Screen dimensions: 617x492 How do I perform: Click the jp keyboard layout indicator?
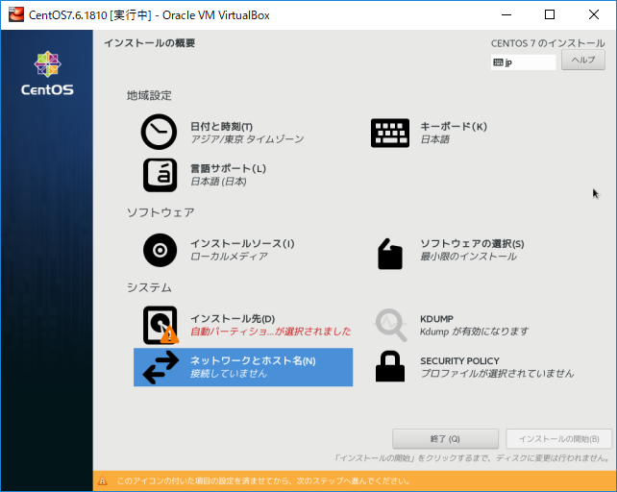(523, 62)
